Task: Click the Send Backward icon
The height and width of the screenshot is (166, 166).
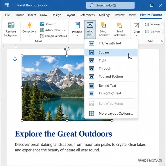Action: coord(119,25)
